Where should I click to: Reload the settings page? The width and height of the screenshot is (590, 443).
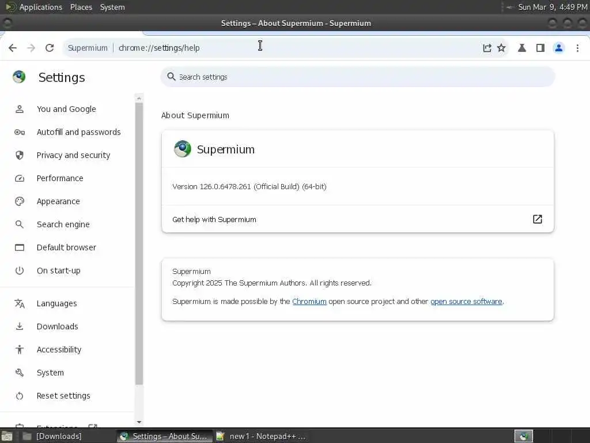50,48
